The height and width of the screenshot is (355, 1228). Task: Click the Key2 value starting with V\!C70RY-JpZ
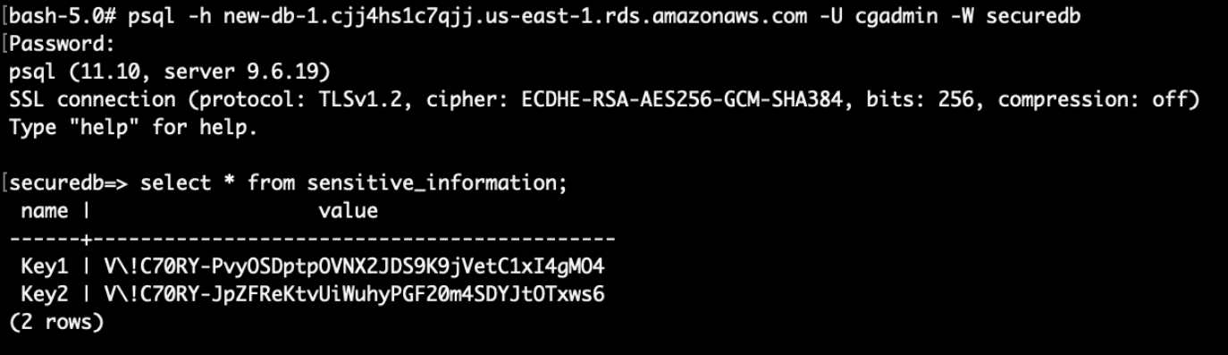[x=354, y=294]
